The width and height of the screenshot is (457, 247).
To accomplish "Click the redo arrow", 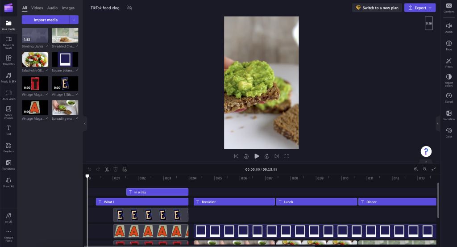I will tap(98, 169).
